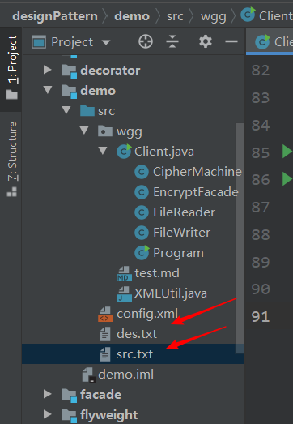Click the demo.iml module file icon
Viewport: 293px width, 424px height.
(88, 375)
